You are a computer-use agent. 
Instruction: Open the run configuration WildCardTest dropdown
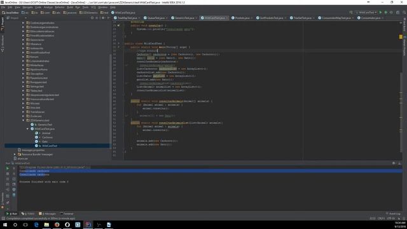366,13
